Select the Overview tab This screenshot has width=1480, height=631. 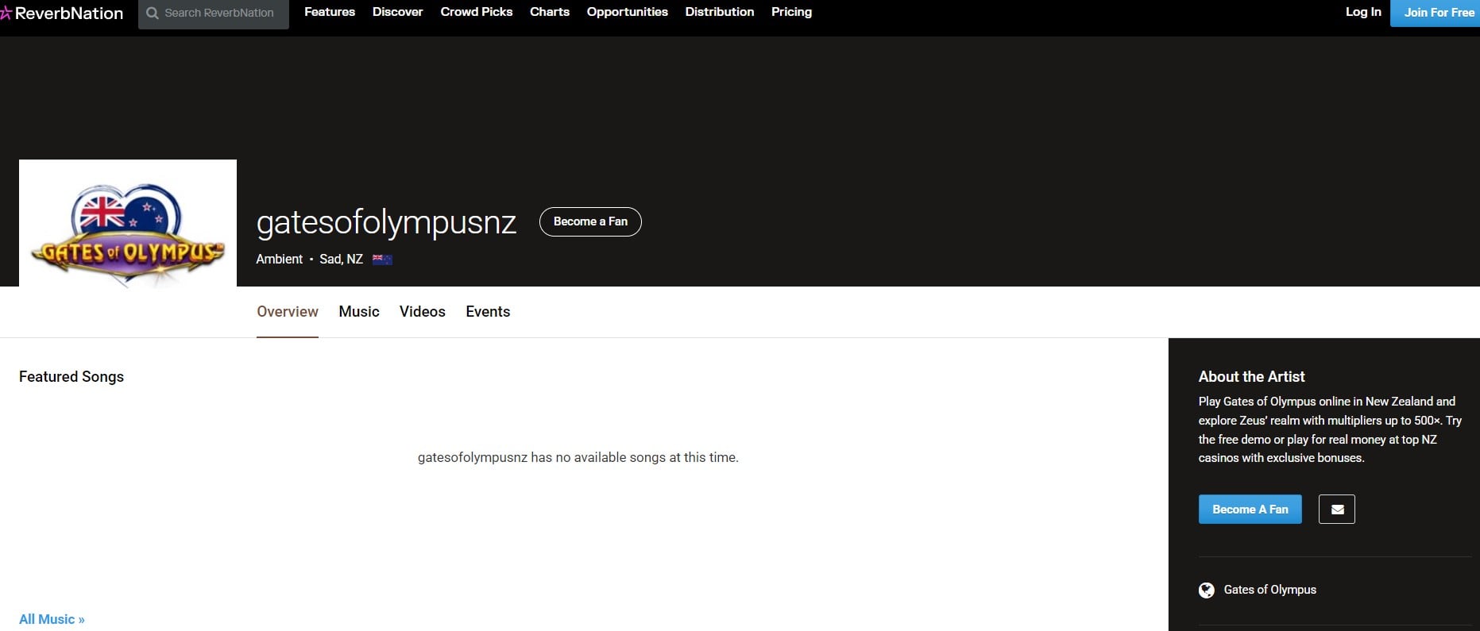click(x=288, y=312)
